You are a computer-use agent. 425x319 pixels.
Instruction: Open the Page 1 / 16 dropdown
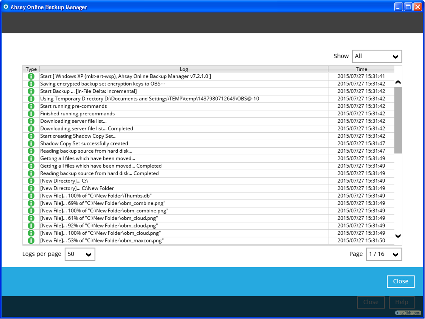click(384, 254)
